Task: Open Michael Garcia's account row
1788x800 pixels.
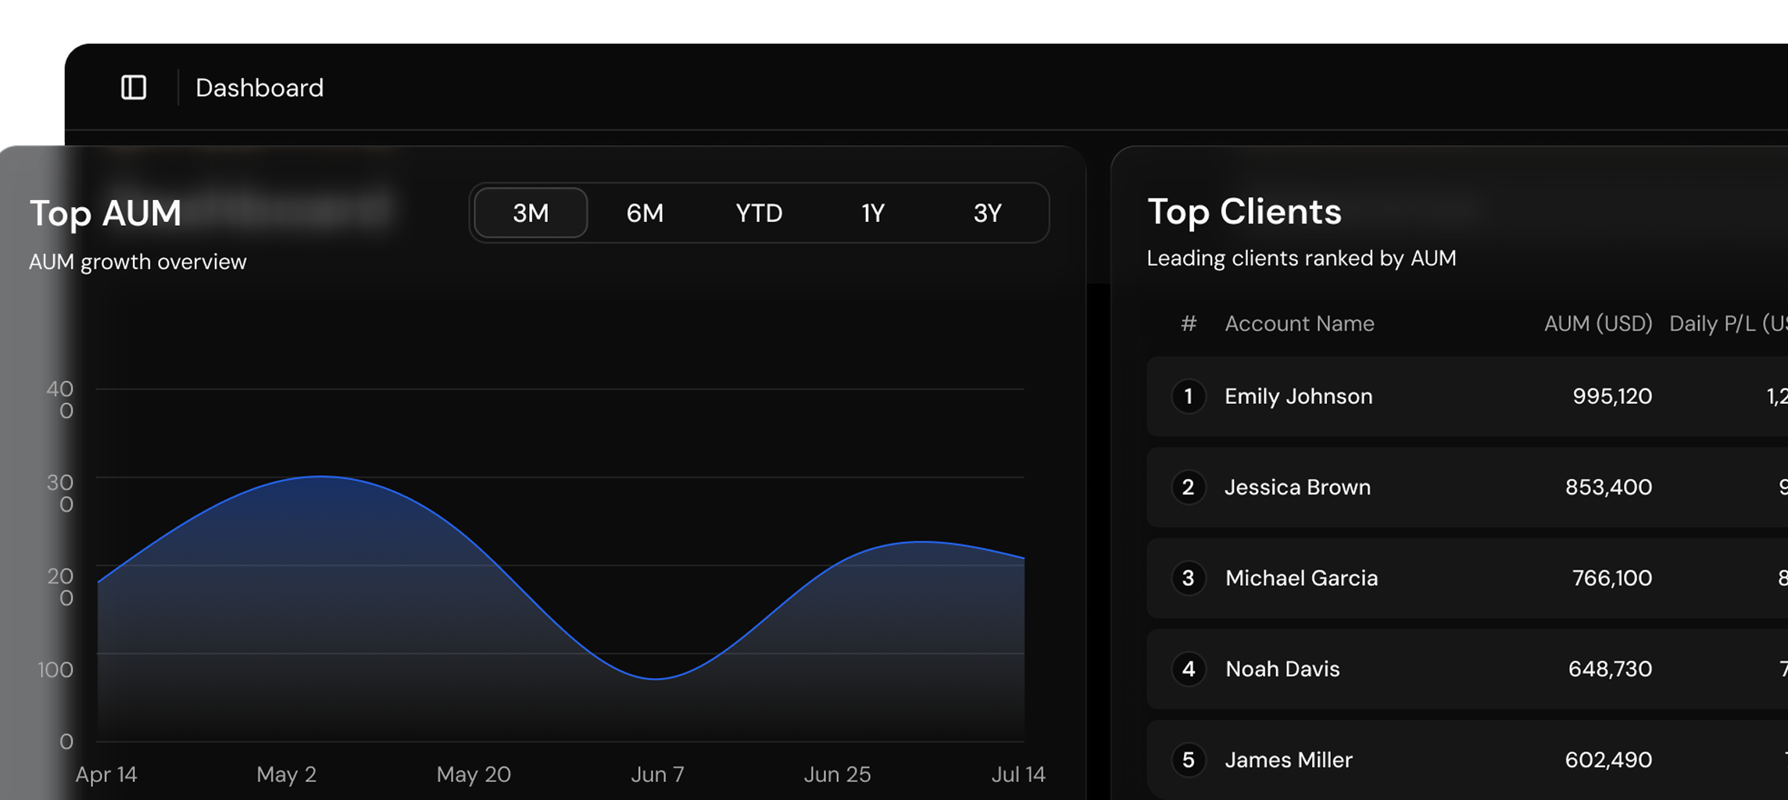Action: click(1301, 578)
